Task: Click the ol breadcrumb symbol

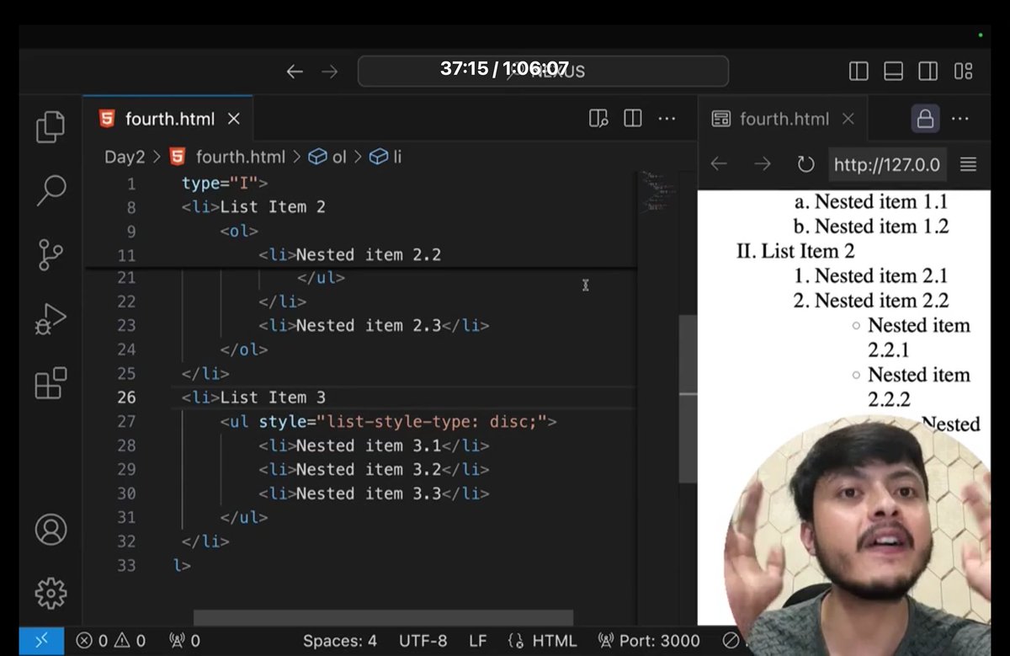Action: tap(327, 157)
